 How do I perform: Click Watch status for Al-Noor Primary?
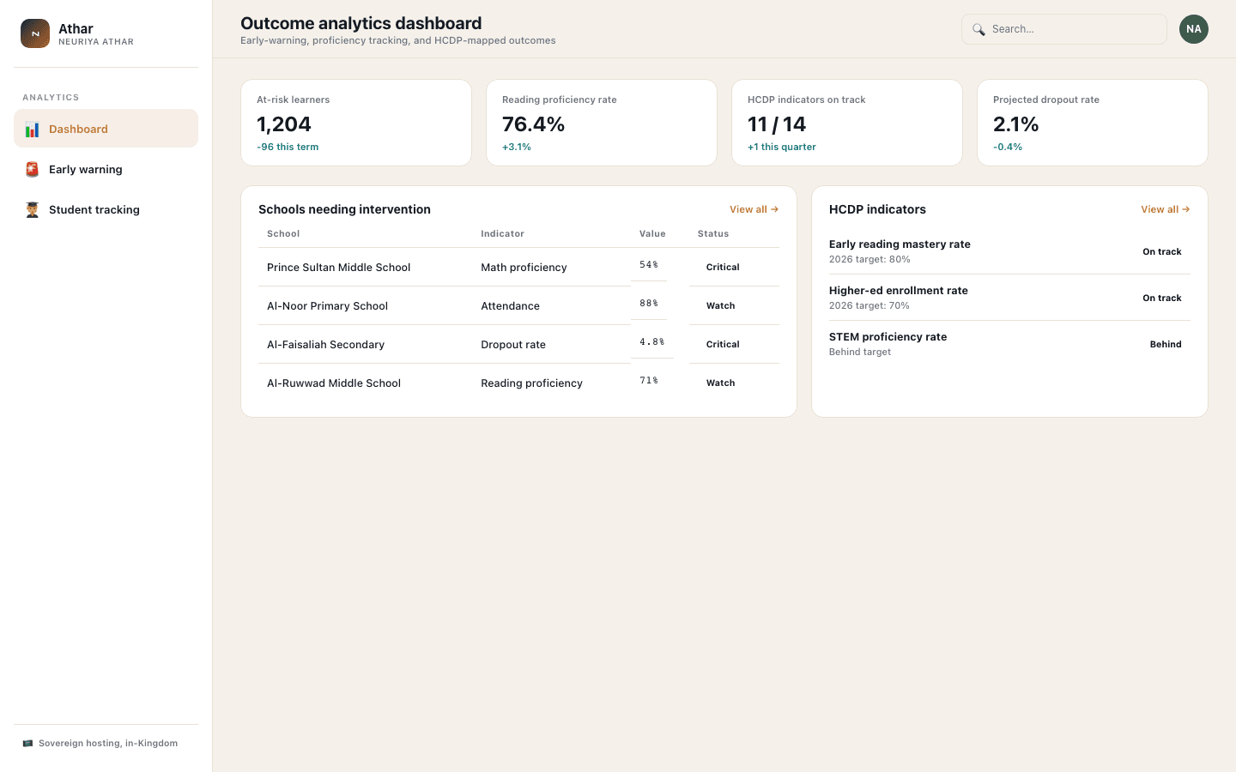pyautogui.click(x=721, y=305)
